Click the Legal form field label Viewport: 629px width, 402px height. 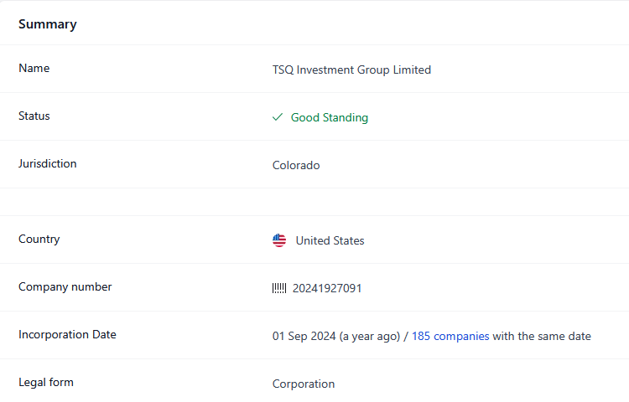[x=46, y=382]
